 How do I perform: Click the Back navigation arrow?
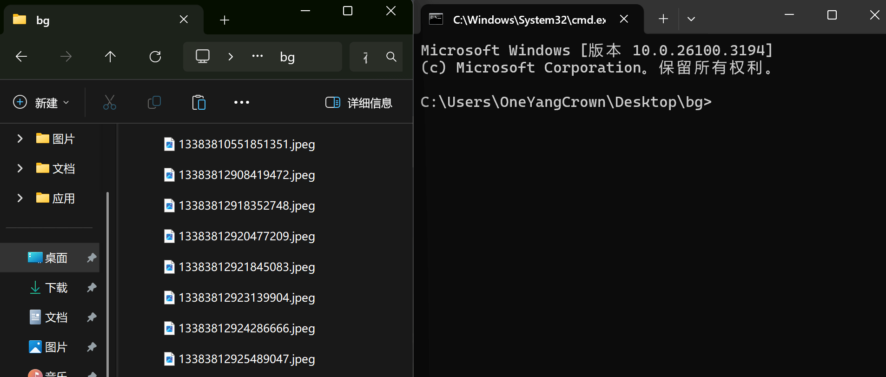click(x=21, y=57)
